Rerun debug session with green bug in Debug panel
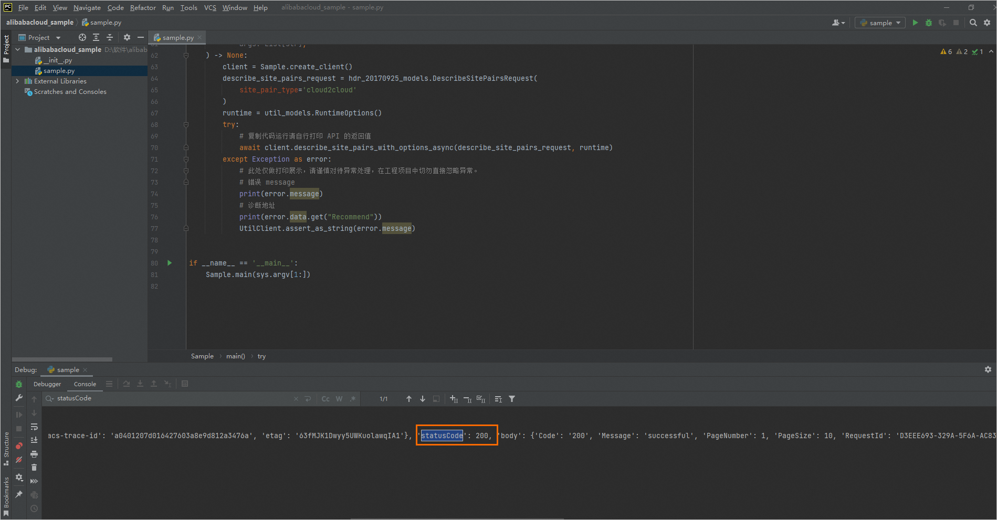 coord(19,384)
